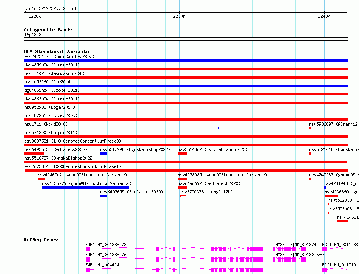Click the 16p13.3 band label
The image size is (359, 274).
coord(33,35)
